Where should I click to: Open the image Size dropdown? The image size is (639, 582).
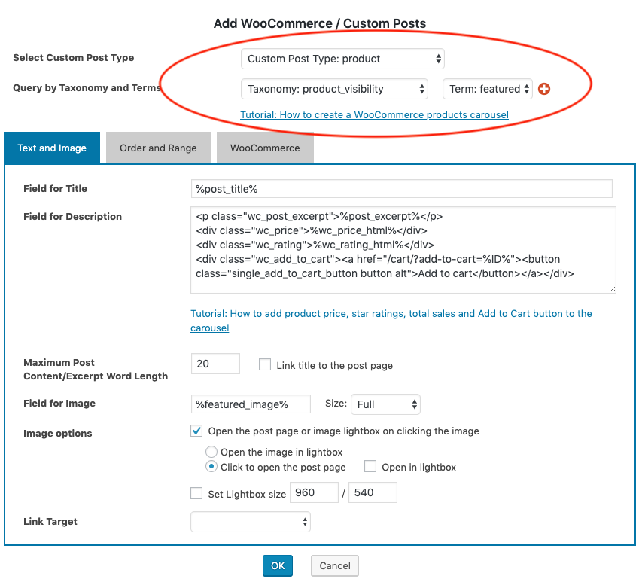click(385, 404)
